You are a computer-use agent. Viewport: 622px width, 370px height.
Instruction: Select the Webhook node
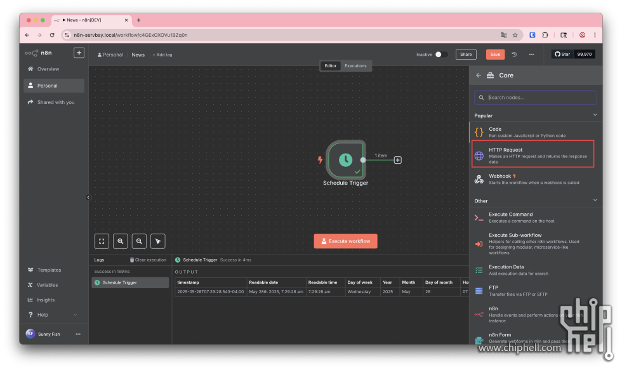(534, 179)
